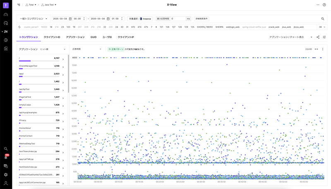Click the minimum response time input field

click(177, 19)
